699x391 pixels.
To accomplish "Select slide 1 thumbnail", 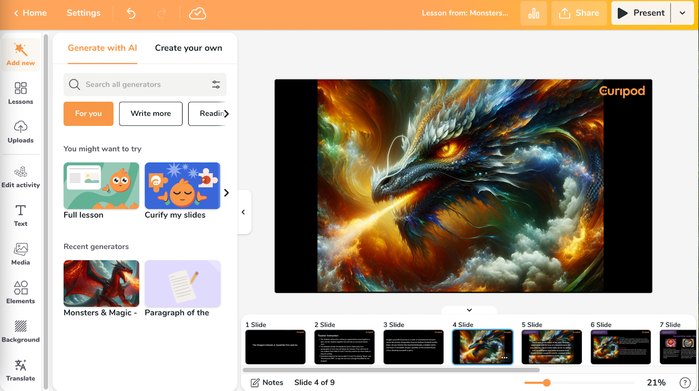I will click(x=275, y=347).
